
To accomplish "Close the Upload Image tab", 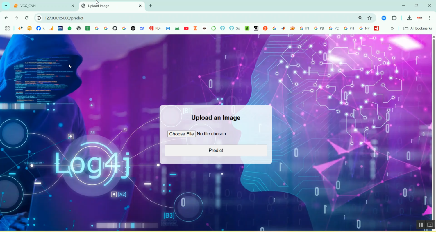I will pyautogui.click(x=140, y=6).
